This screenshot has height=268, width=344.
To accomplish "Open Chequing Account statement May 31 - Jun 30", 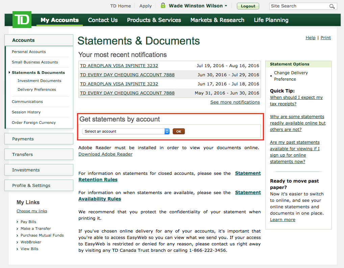I will point(127,93).
